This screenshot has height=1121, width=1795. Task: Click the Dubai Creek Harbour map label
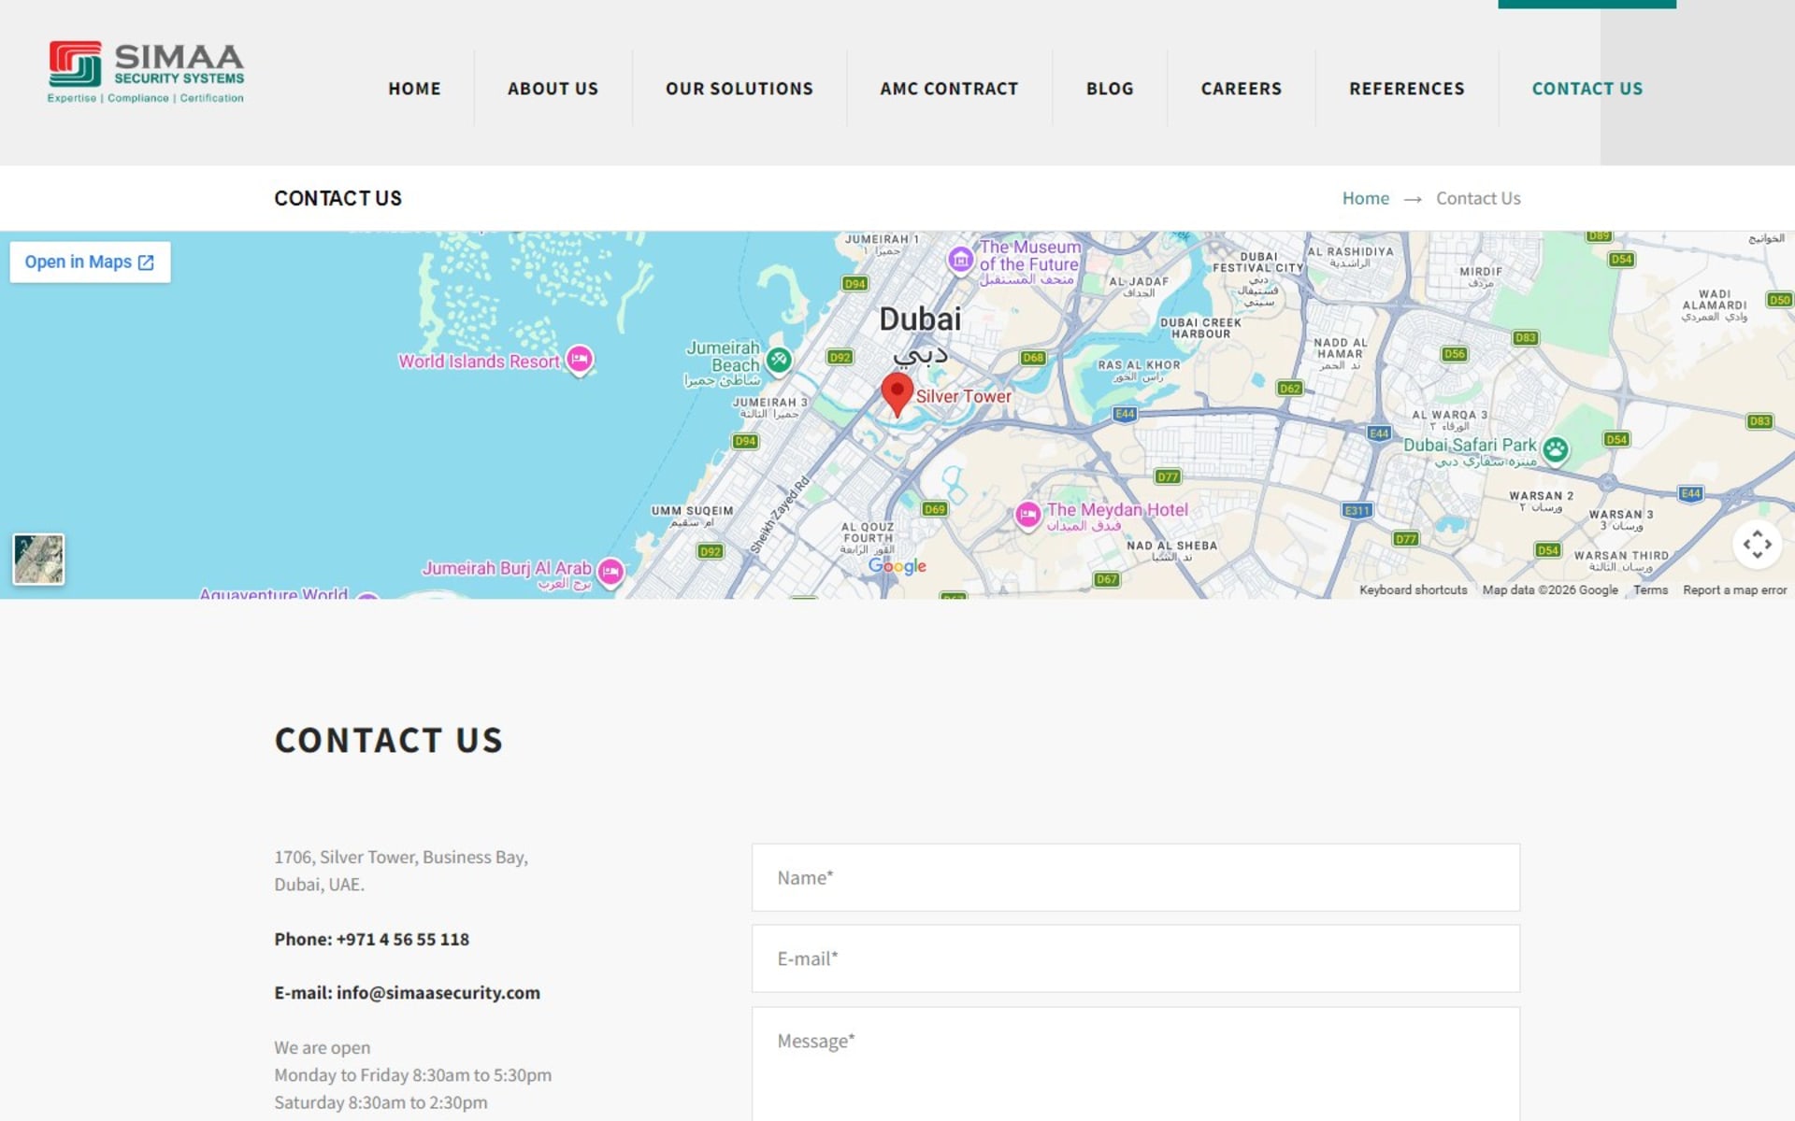(1201, 328)
